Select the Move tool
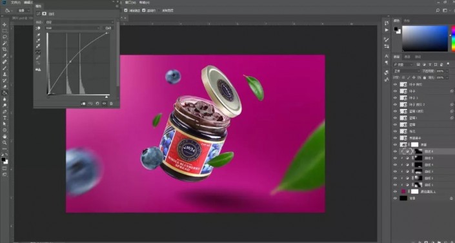455x243 pixels. click(5, 24)
